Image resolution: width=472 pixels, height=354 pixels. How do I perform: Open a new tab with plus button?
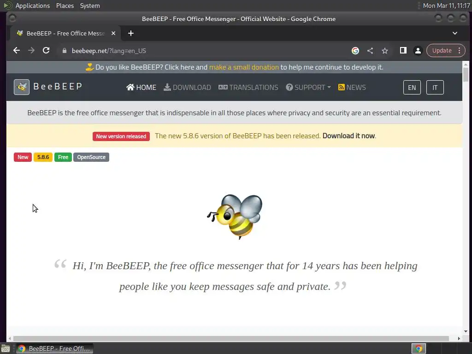tap(130, 33)
